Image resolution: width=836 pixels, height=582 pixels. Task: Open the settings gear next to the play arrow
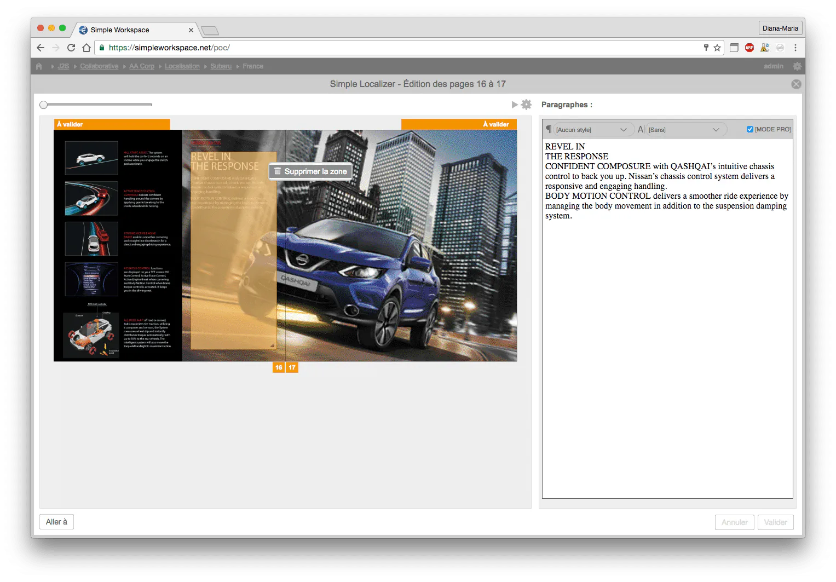click(x=526, y=105)
